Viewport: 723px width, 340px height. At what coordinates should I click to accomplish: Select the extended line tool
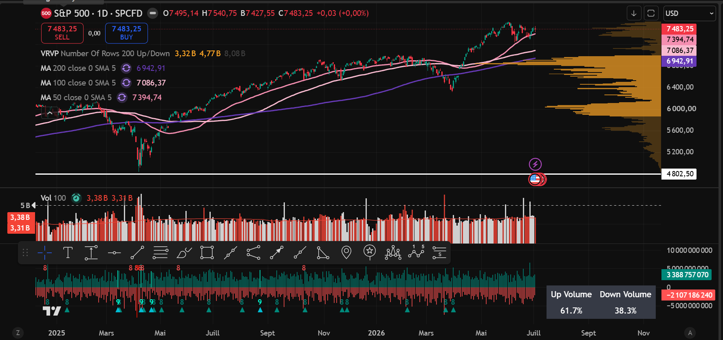[x=230, y=253]
